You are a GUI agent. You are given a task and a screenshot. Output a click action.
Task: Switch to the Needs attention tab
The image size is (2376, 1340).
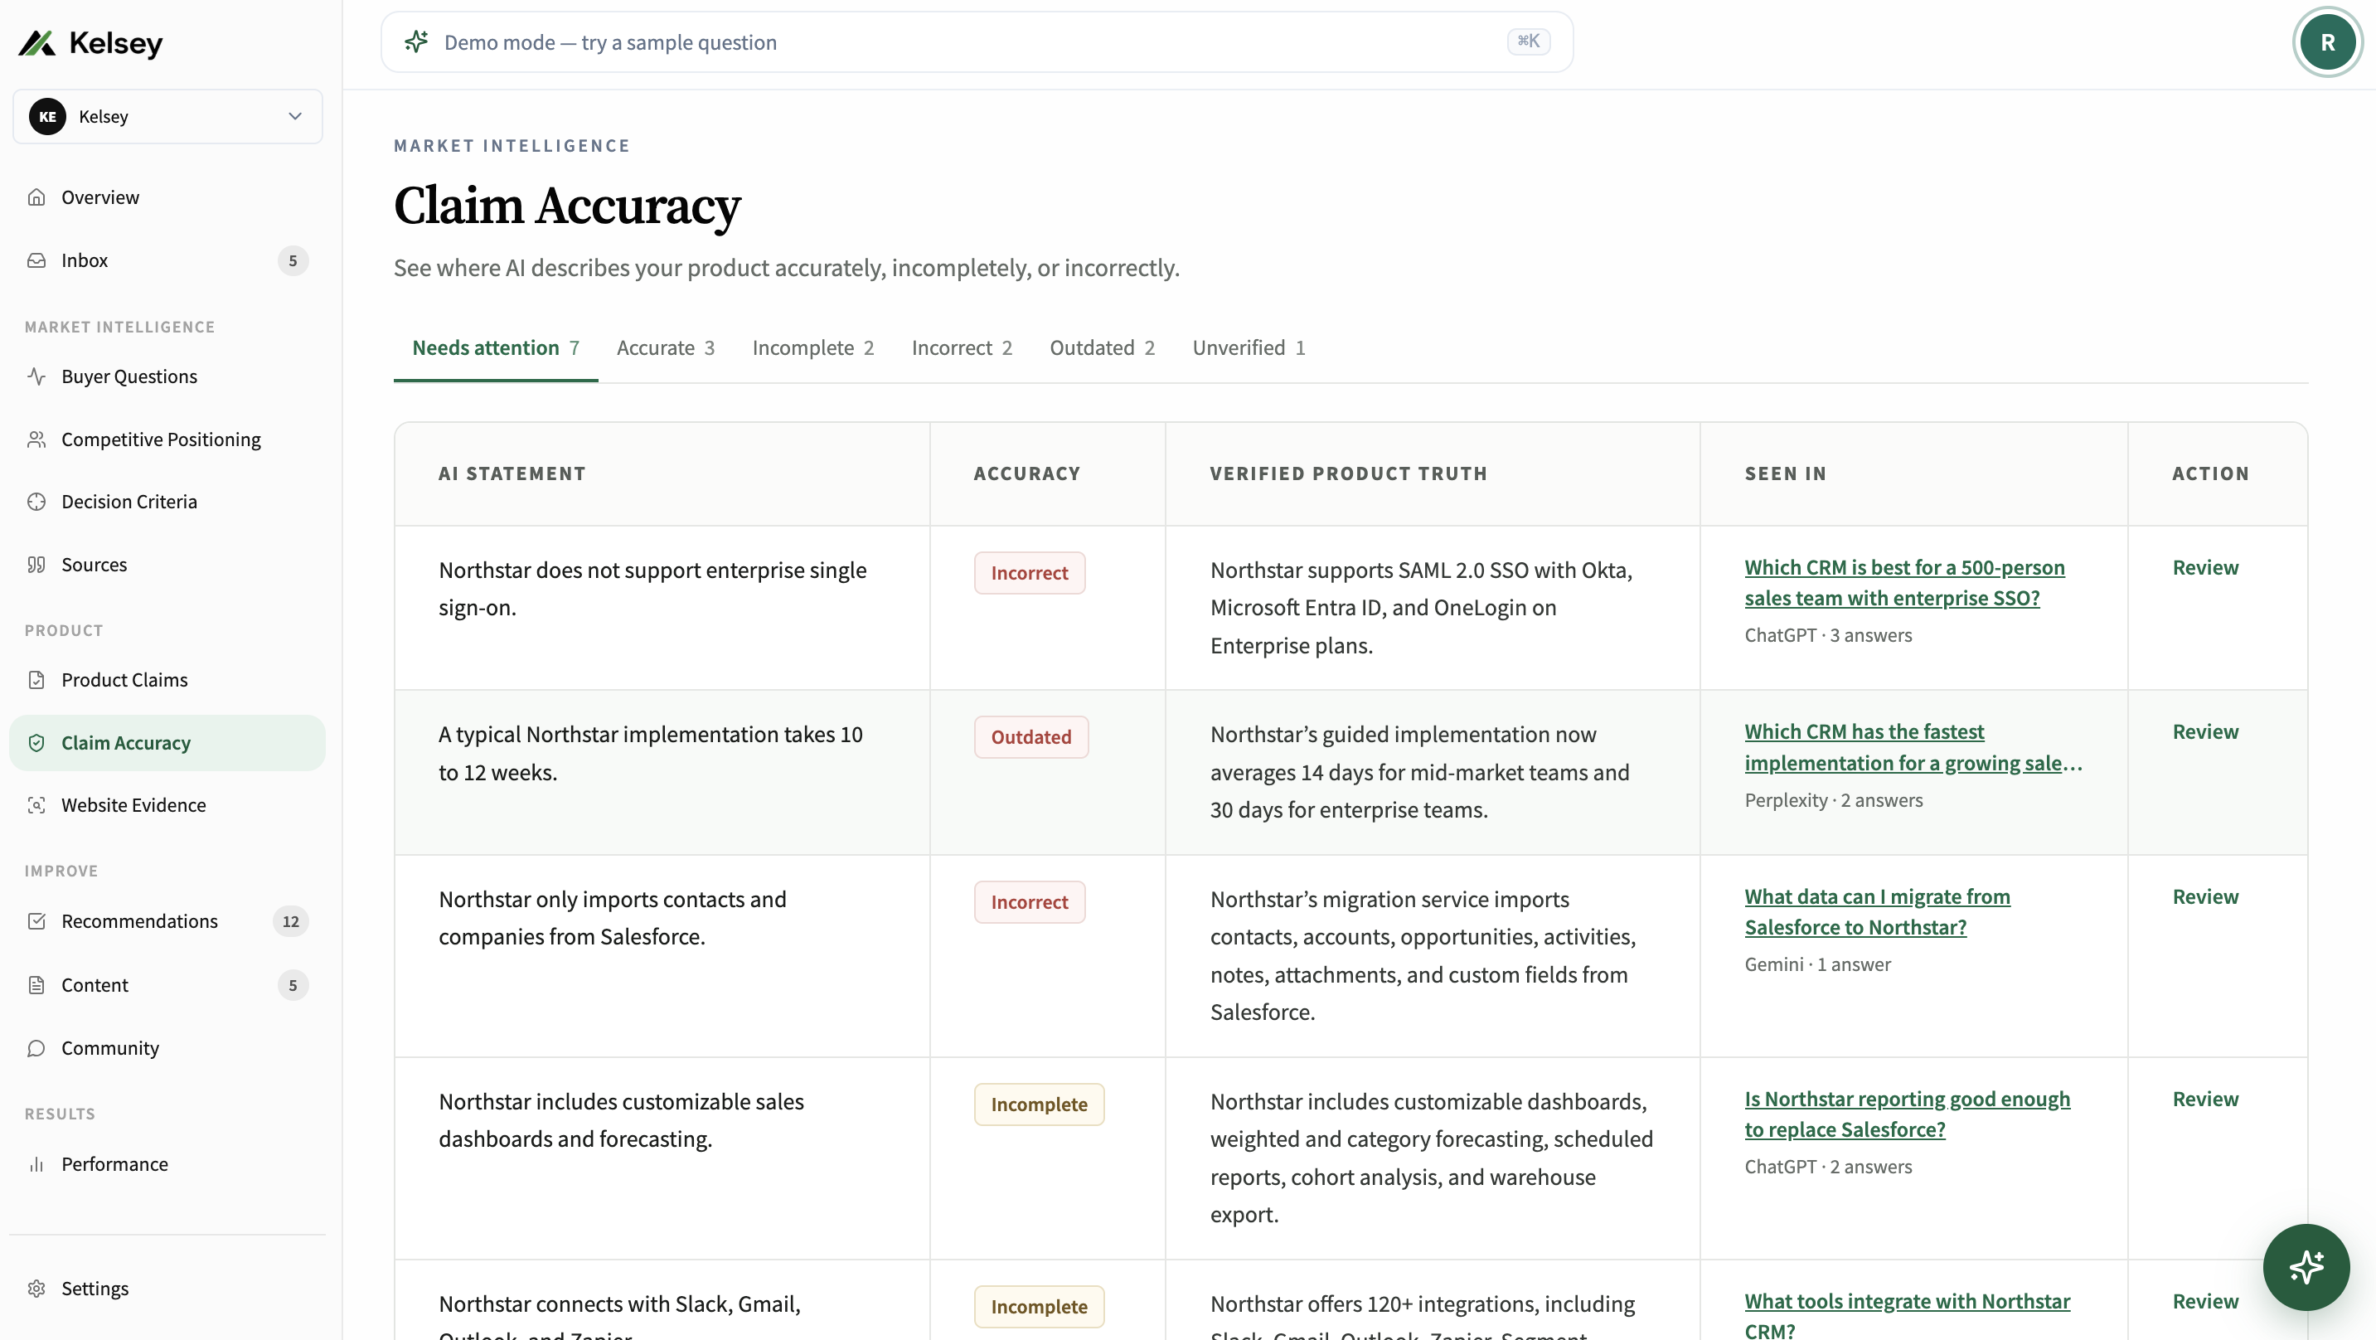tap(495, 348)
